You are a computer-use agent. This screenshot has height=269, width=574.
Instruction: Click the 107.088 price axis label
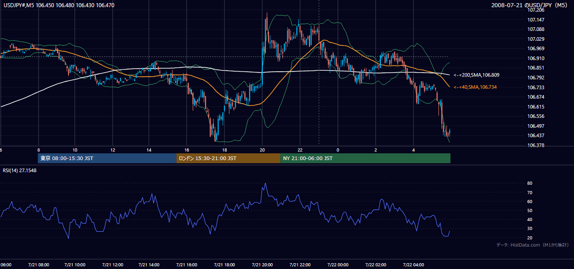pyautogui.click(x=535, y=29)
